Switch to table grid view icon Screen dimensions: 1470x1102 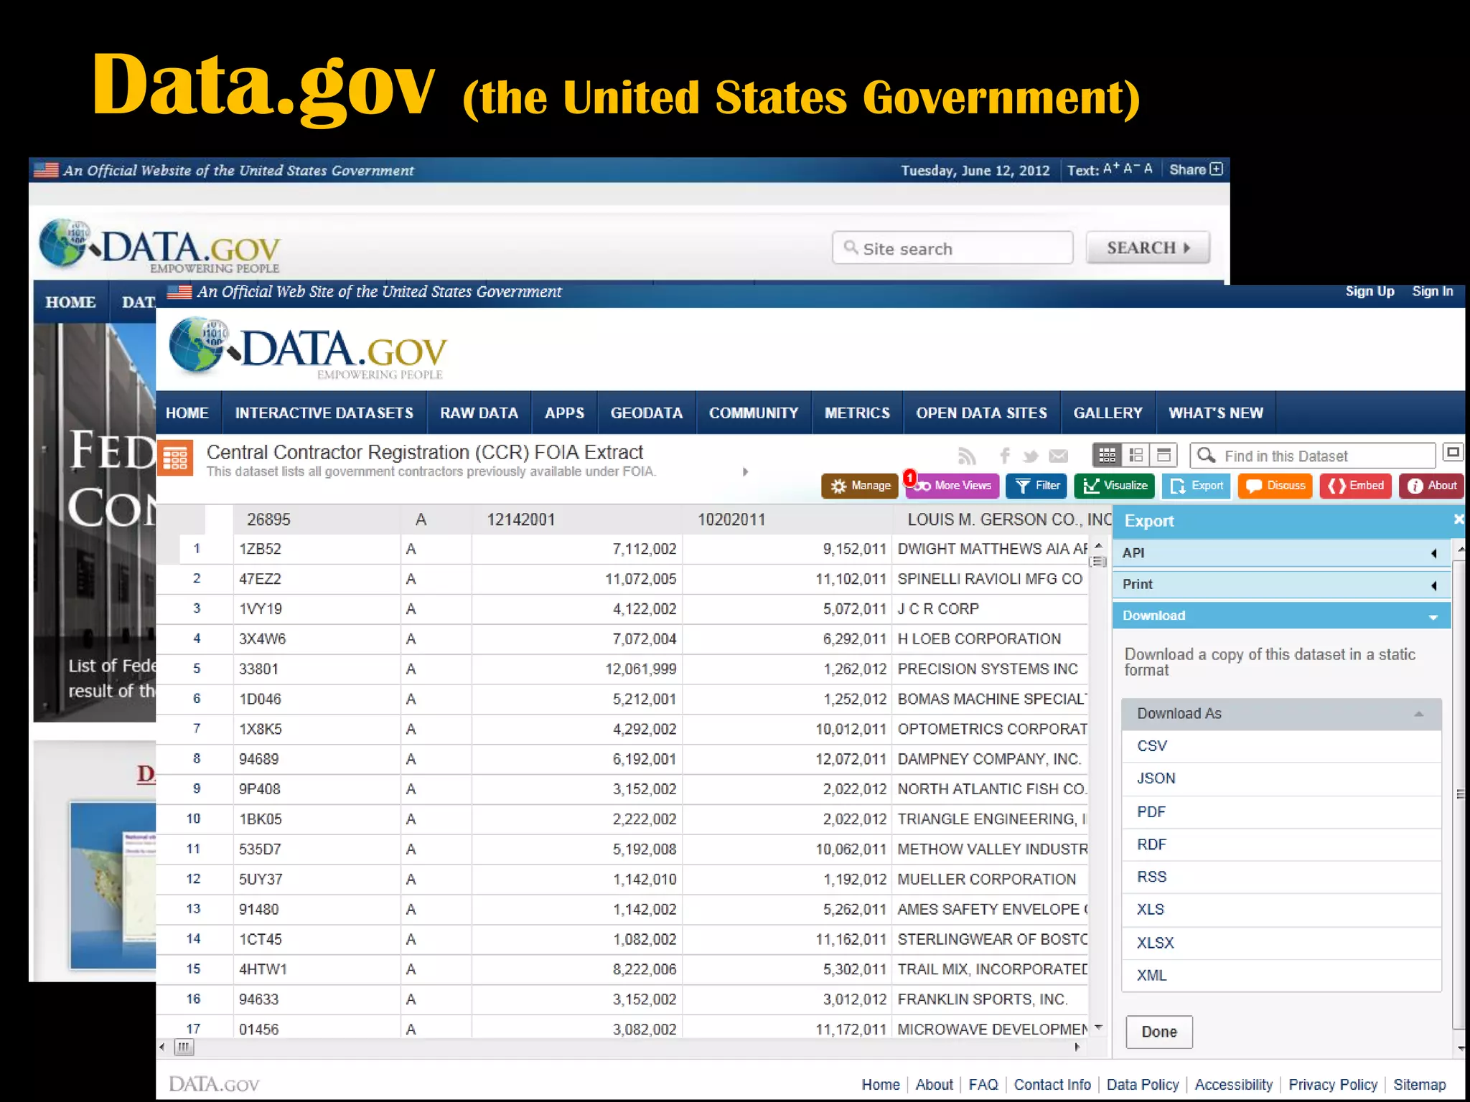pyautogui.click(x=1107, y=455)
